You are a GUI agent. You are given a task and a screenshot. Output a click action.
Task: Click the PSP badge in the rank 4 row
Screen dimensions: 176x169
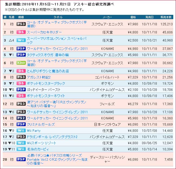[21, 49]
